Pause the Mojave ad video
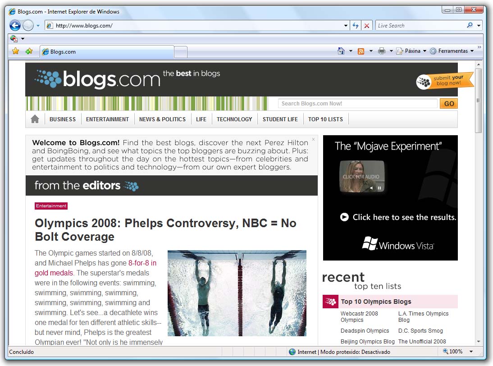 tap(379, 188)
